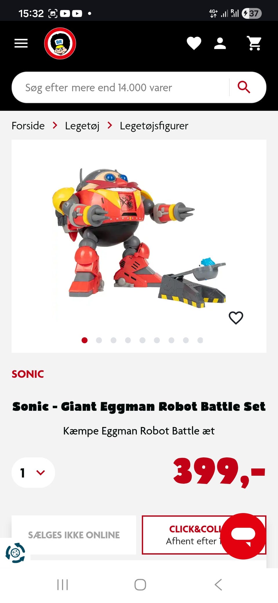278x603 pixels.
Task: Open the hamburger navigation menu
Action: click(21, 43)
